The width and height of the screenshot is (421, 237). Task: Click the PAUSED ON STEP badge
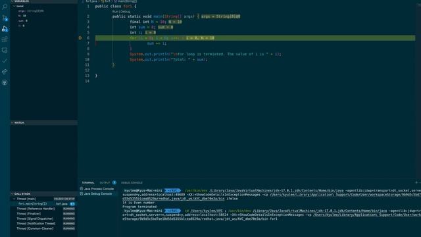64,199
